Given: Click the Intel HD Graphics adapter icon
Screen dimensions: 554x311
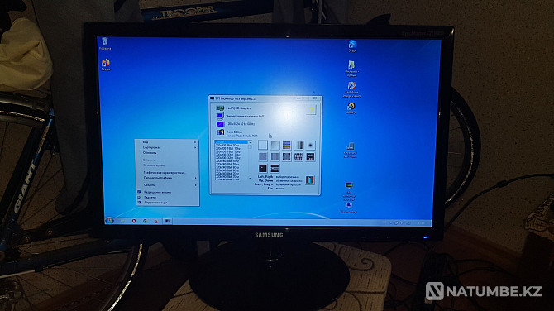Looking at the screenshot, I should pos(220,108).
